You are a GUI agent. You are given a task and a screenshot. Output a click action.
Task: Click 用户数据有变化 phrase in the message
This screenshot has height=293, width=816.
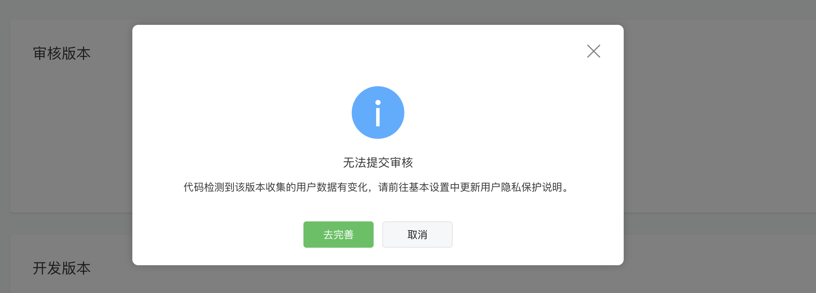tap(332, 187)
